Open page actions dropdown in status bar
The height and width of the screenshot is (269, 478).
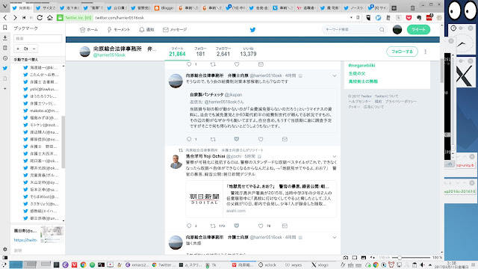[373, 258]
